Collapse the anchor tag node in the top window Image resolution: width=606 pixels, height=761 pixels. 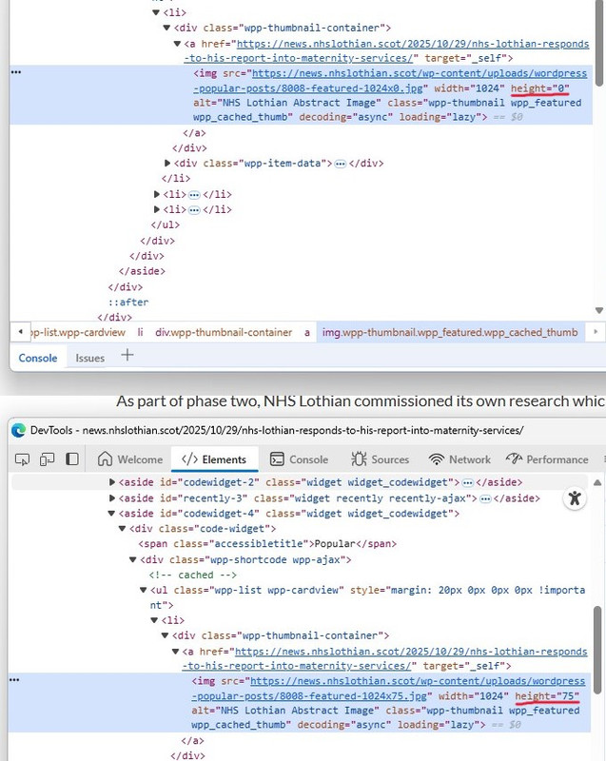(177, 44)
